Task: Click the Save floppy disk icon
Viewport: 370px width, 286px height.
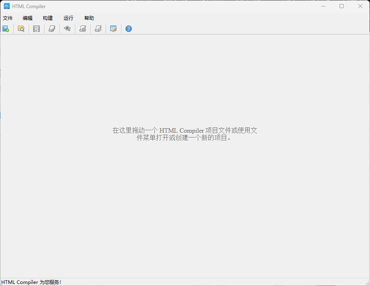Action: 36,28
